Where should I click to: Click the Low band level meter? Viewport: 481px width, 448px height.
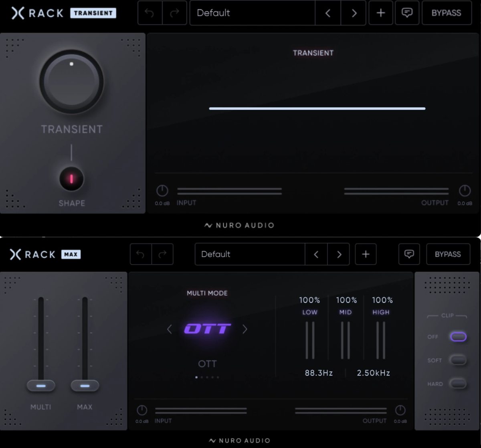point(310,340)
